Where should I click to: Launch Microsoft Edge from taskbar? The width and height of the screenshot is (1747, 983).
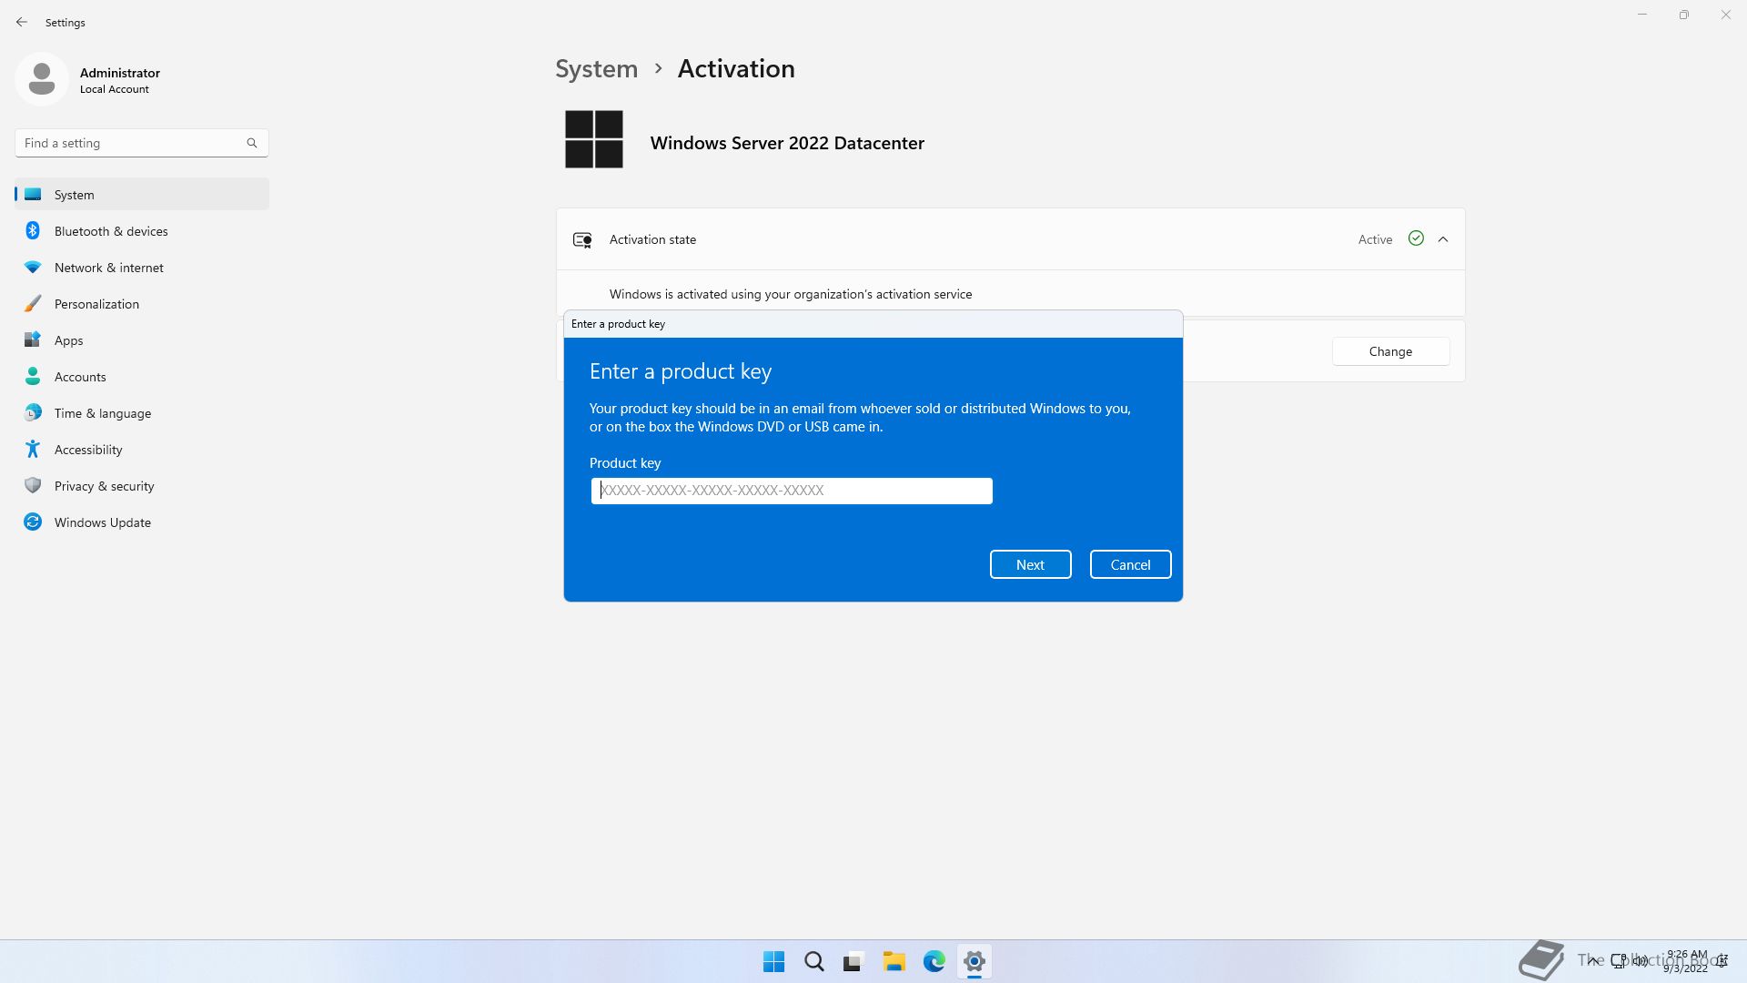coord(934,961)
